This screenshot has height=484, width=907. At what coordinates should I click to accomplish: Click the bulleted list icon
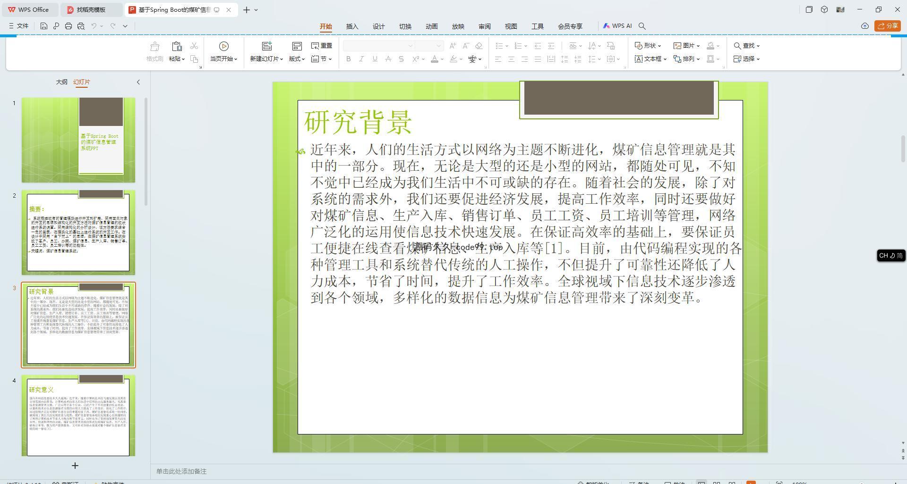pyautogui.click(x=499, y=46)
